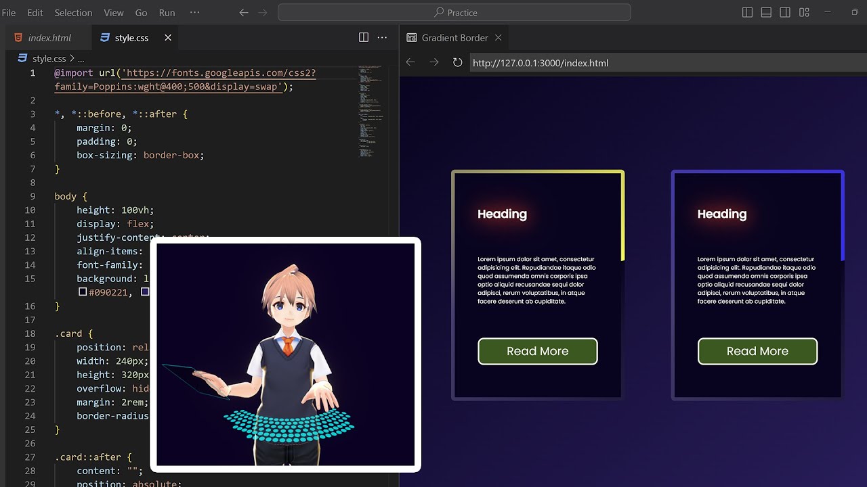
Task: Click the Lorem ipsum paragraph on blue card
Action: pos(756,280)
